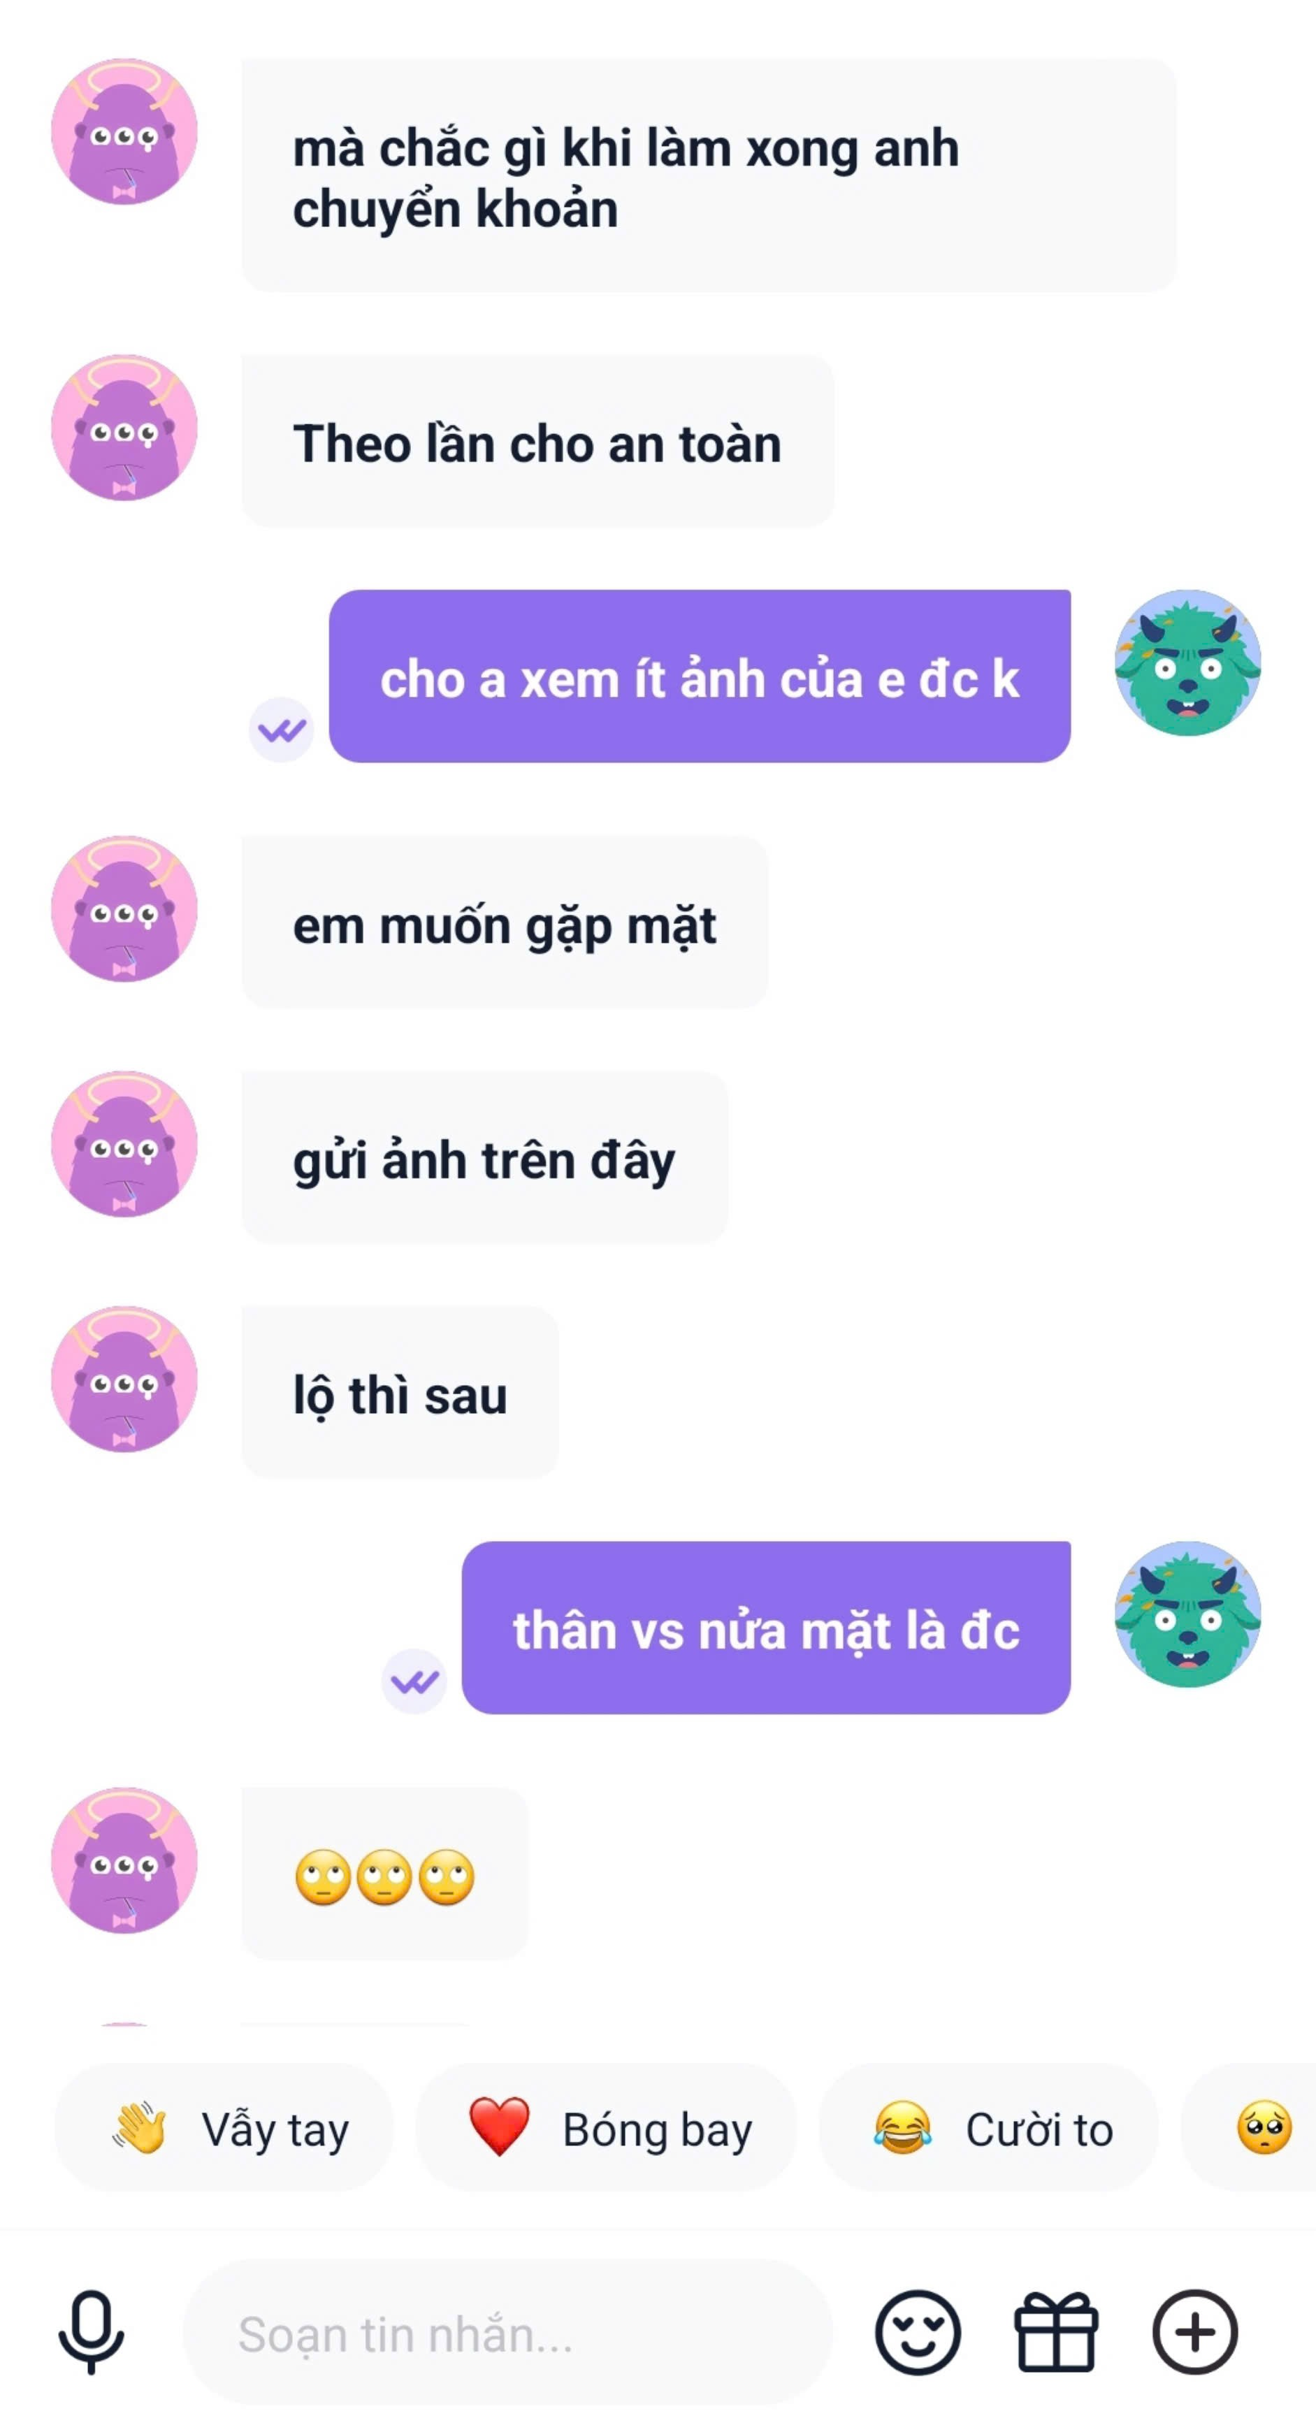Tap the eye-roll emoji message bubble
This screenshot has height=2432, width=1316.
point(385,1874)
